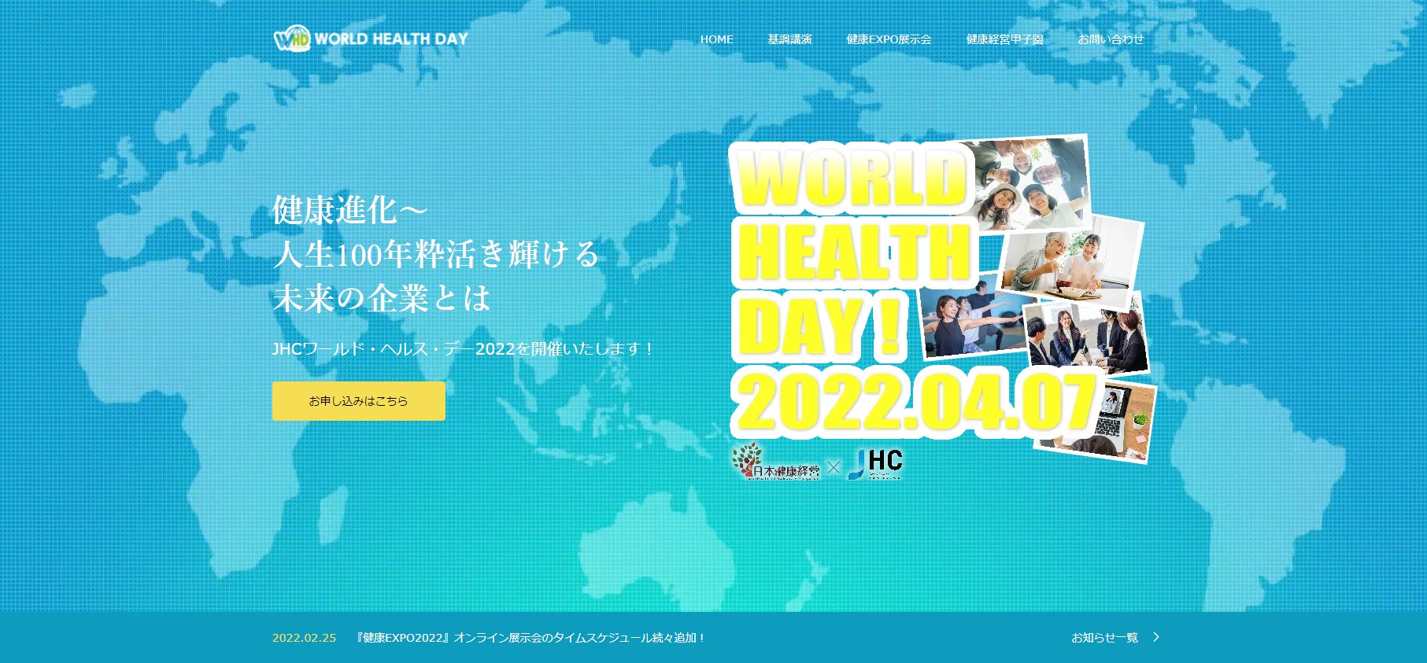Open the 健康EXPO展示会 navigation link
This screenshot has height=663, width=1427.
[889, 39]
